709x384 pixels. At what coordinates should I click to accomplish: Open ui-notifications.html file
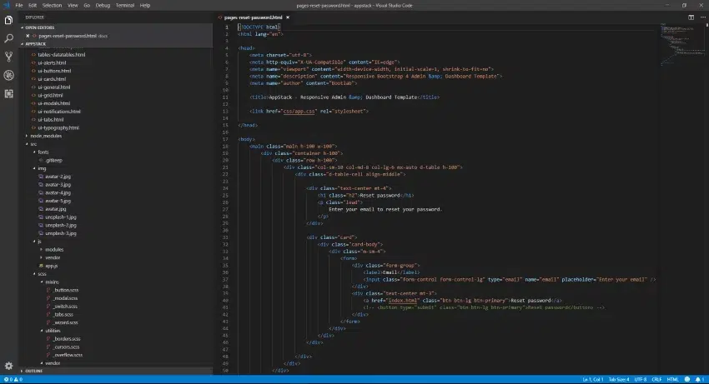click(x=58, y=112)
